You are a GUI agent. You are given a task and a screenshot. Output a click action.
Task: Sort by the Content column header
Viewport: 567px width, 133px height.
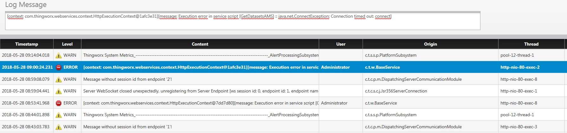[200, 44]
